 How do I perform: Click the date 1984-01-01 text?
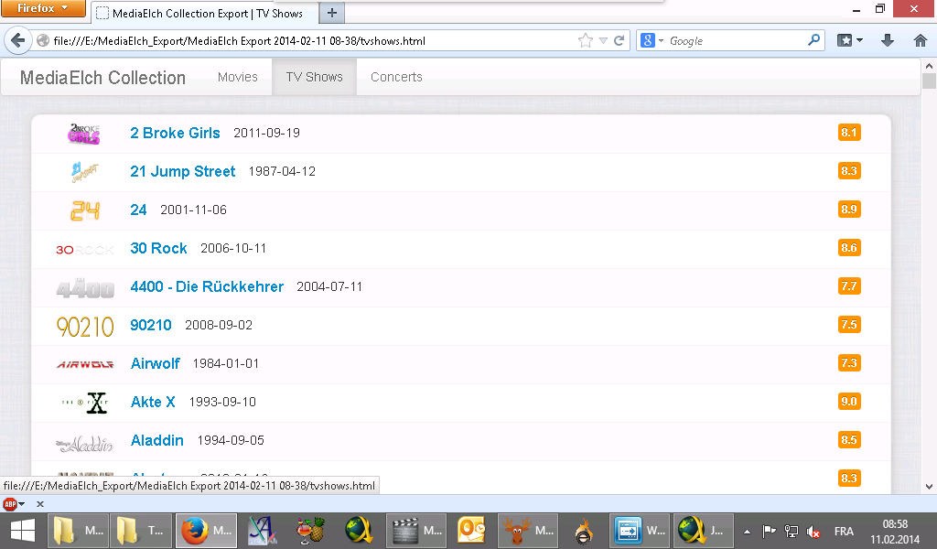pyautogui.click(x=226, y=364)
